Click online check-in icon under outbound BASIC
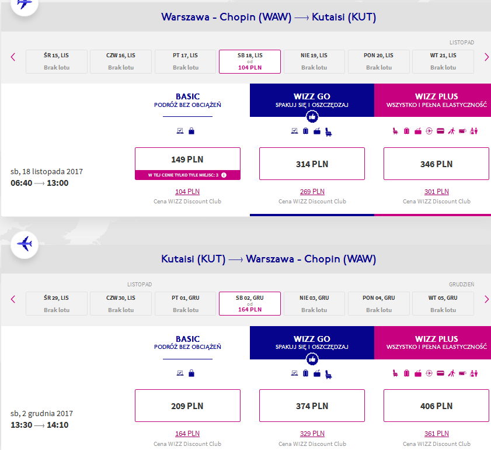The image size is (491, 450). pyautogui.click(x=180, y=131)
